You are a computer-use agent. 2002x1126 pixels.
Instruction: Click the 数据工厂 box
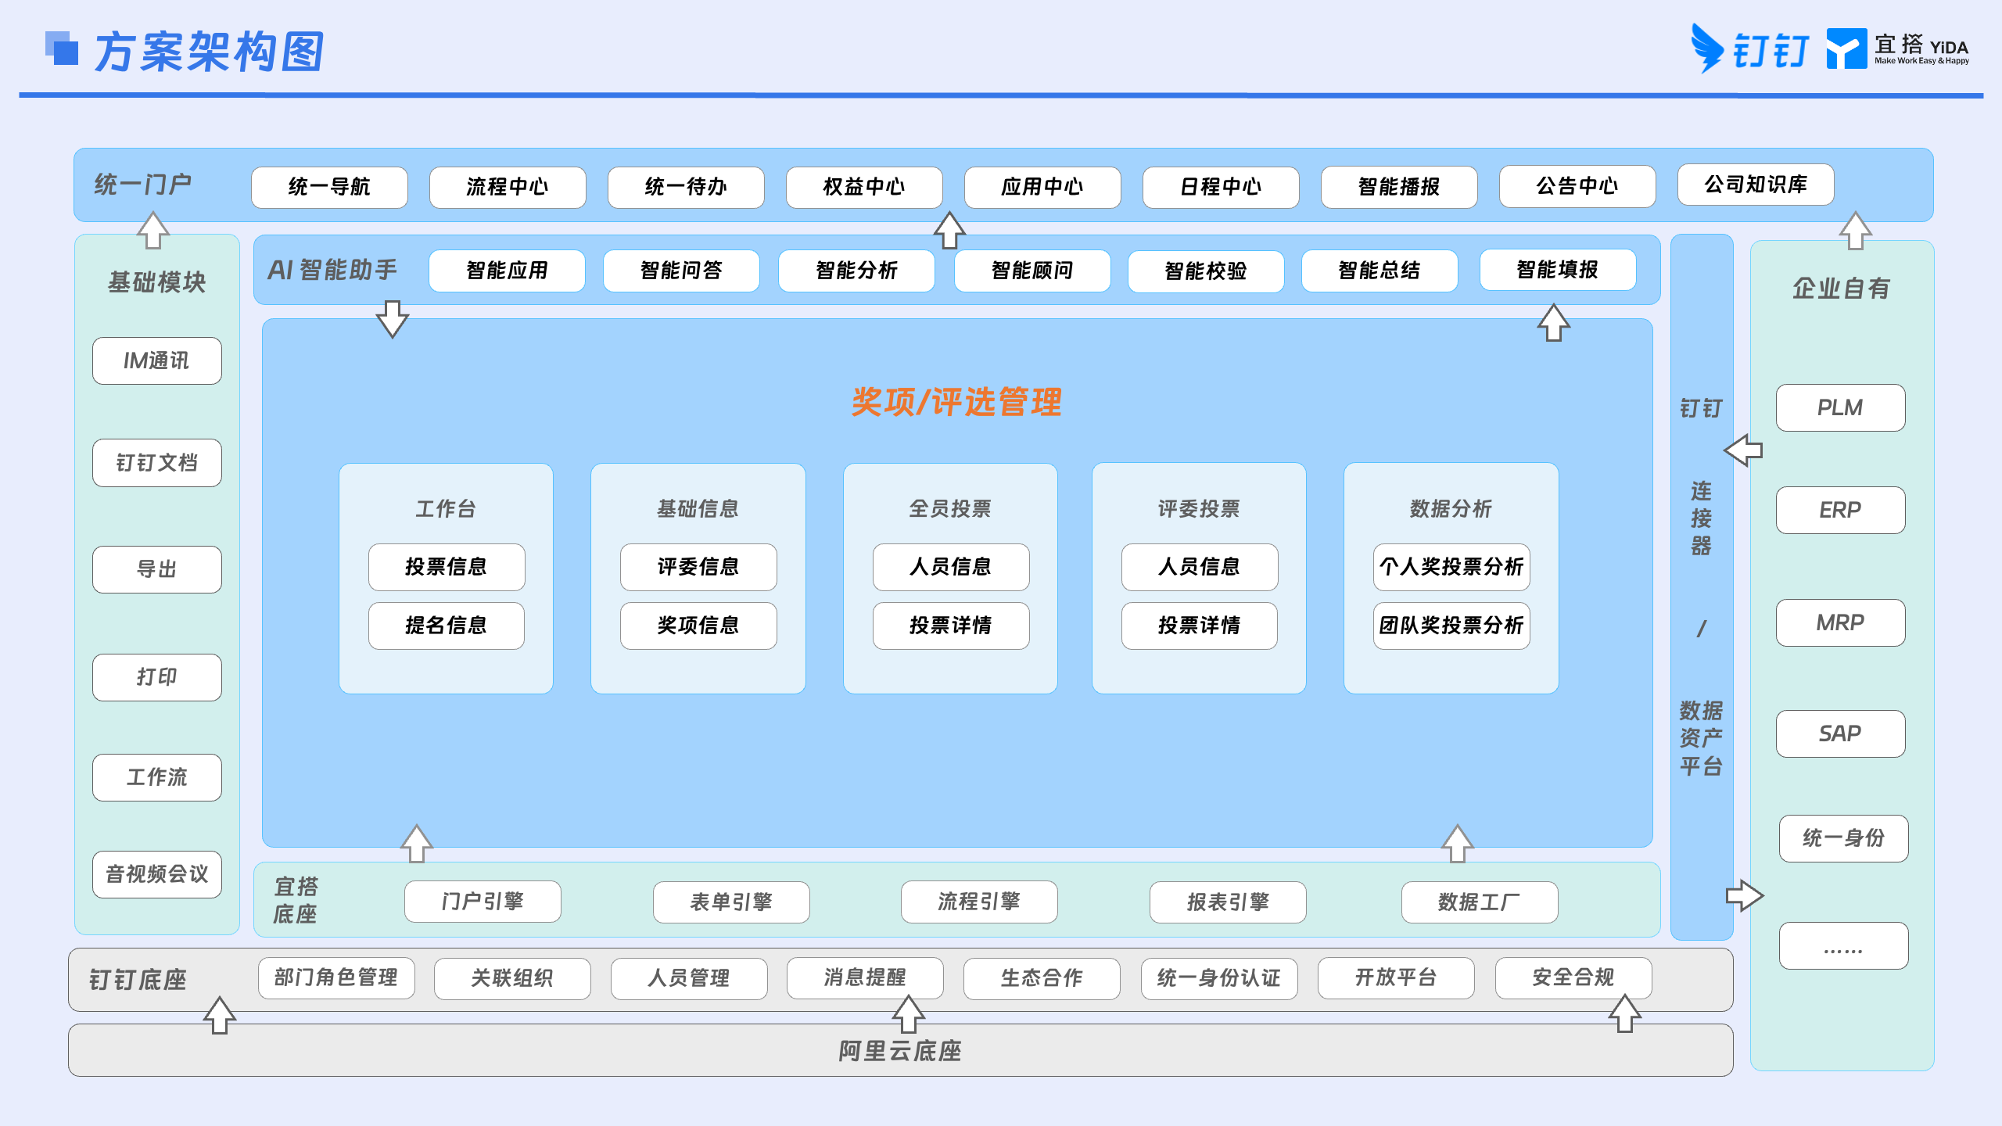pos(1480,902)
